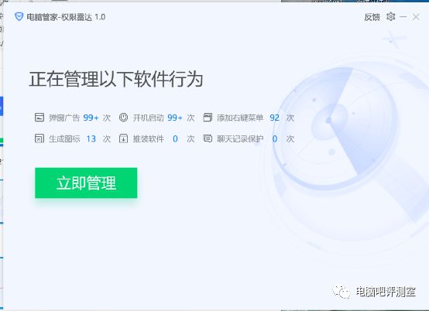This screenshot has width=429, height=311.
Task: Click the 13 count for 生成图标
Action: pyautogui.click(x=91, y=138)
